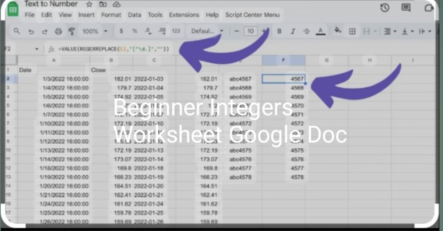Select cell containing abc4576
Screen dimensions: 443x231
coord(241,159)
